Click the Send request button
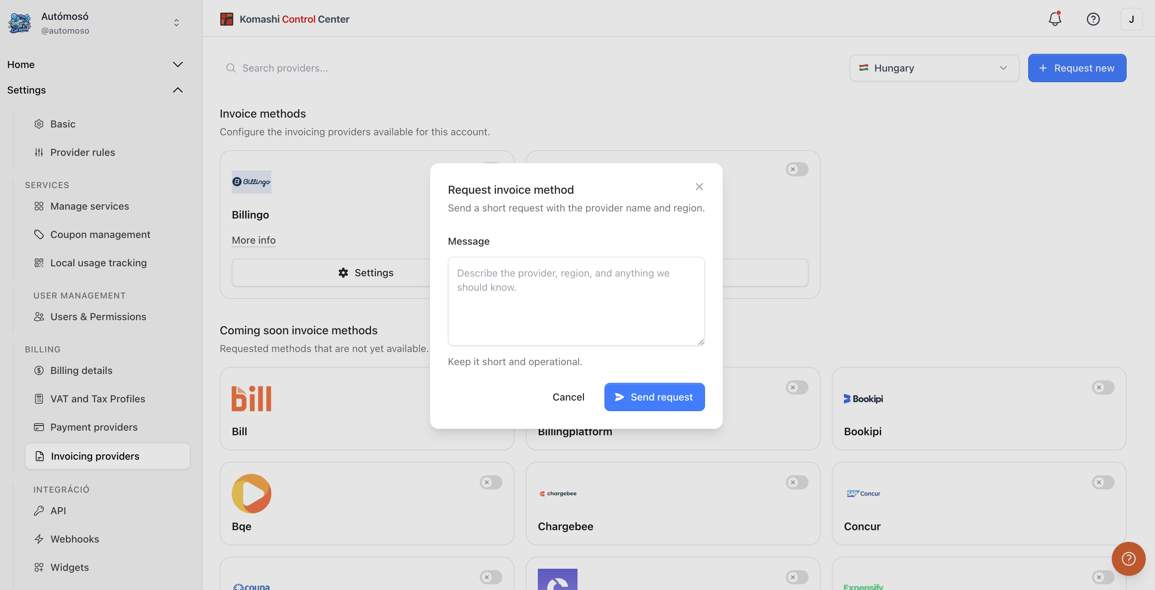This screenshot has width=1155, height=590. coord(654,397)
